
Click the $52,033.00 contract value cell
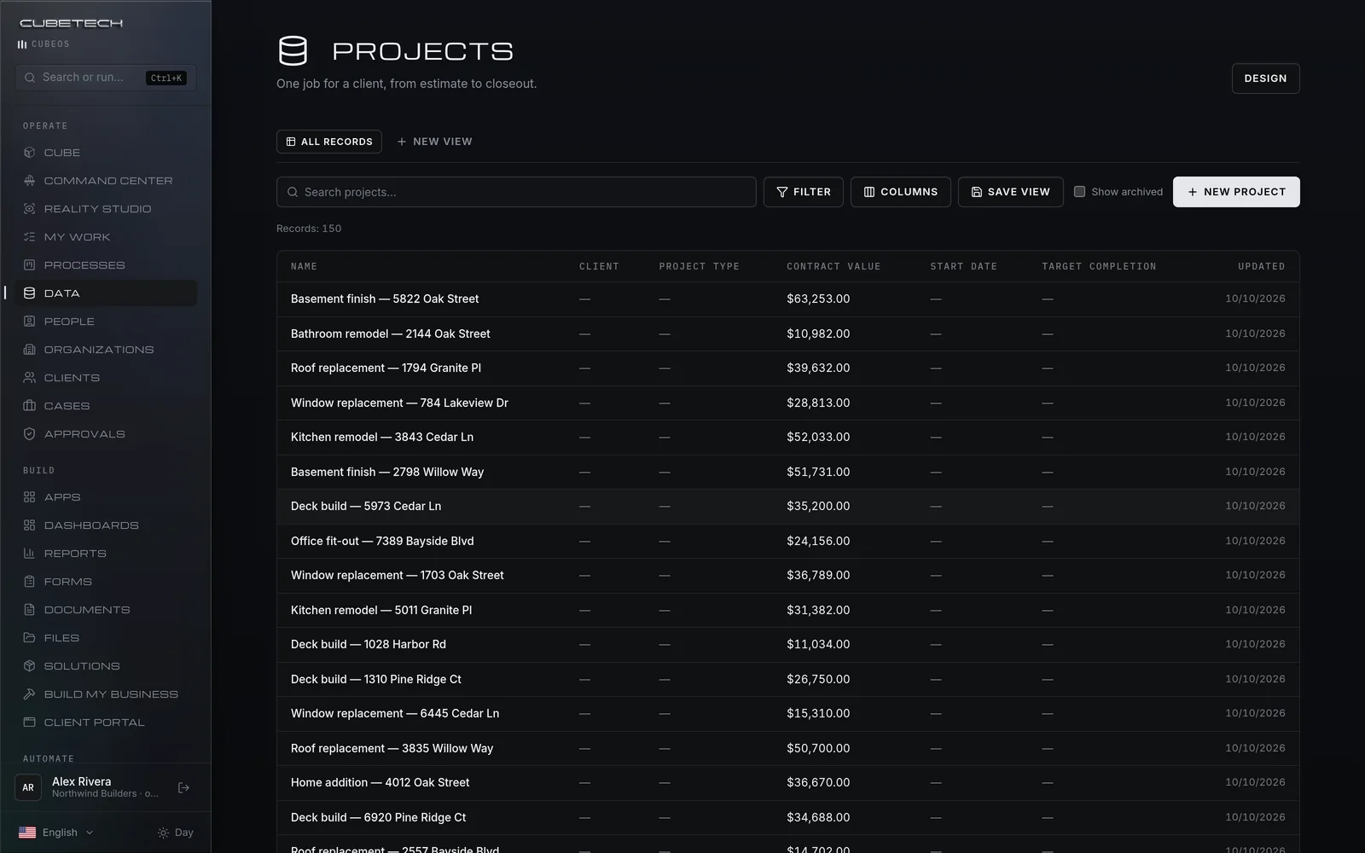818,438
